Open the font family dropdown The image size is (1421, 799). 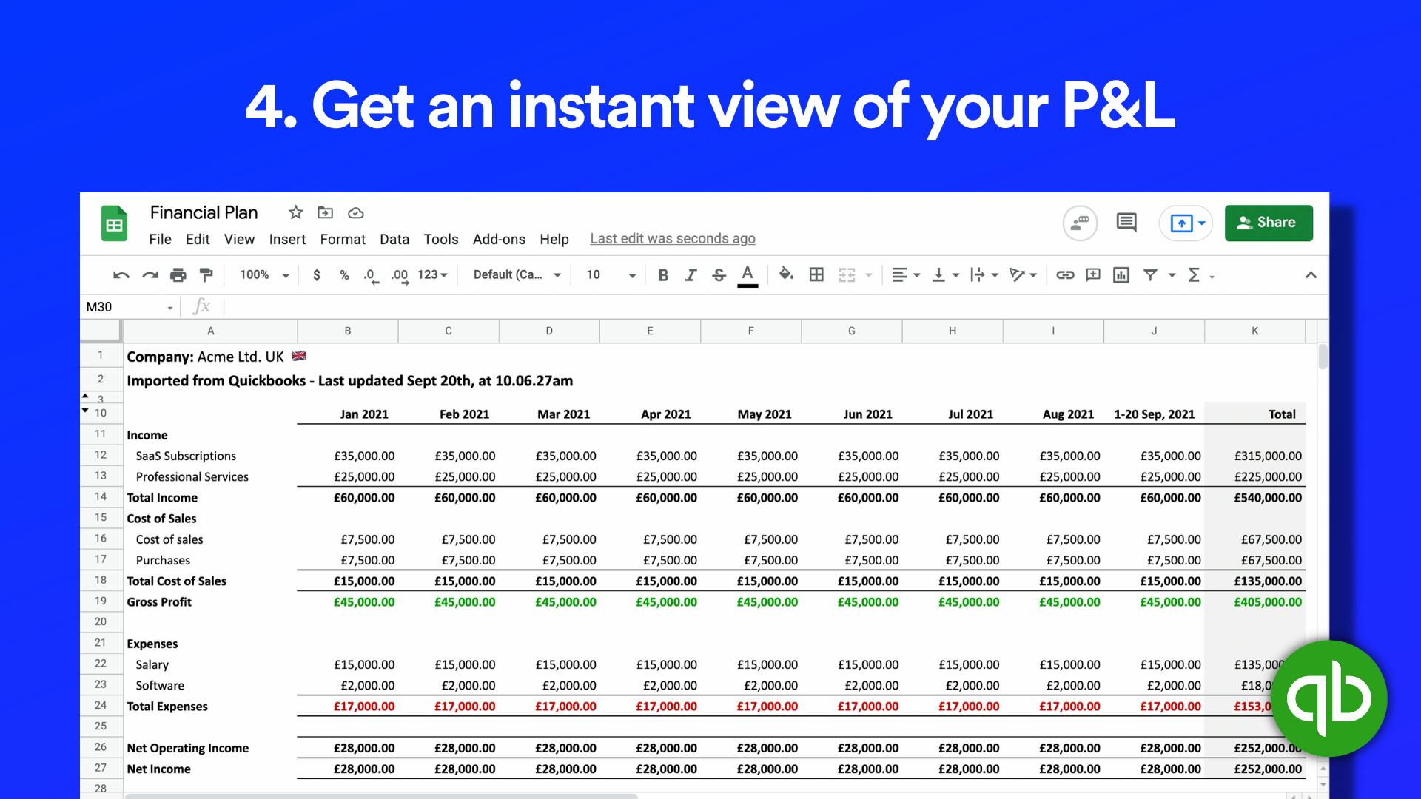(514, 274)
